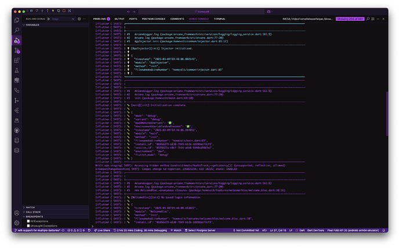
Task: Click Select Postgres Server in status bar
Action: click(200, 230)
